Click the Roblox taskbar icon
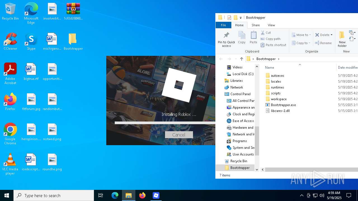 tap(156, 195)
